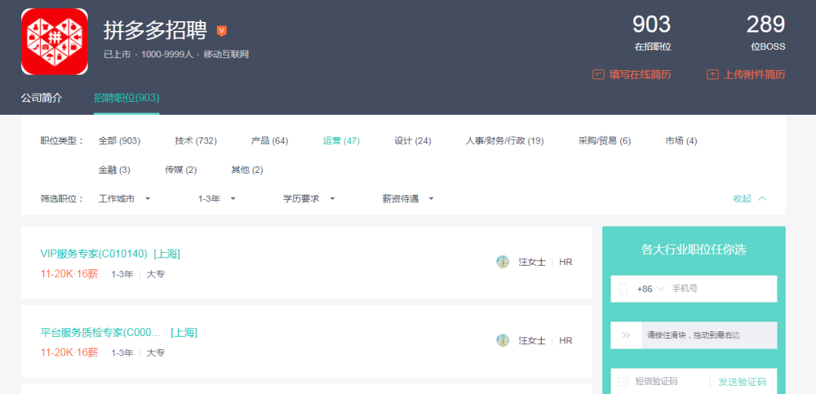Click 汪女士 avatar in VIP服务专家 row
The height and width of the screenshot is (394, 816).
pyautogui.click(x=502, y=262)
